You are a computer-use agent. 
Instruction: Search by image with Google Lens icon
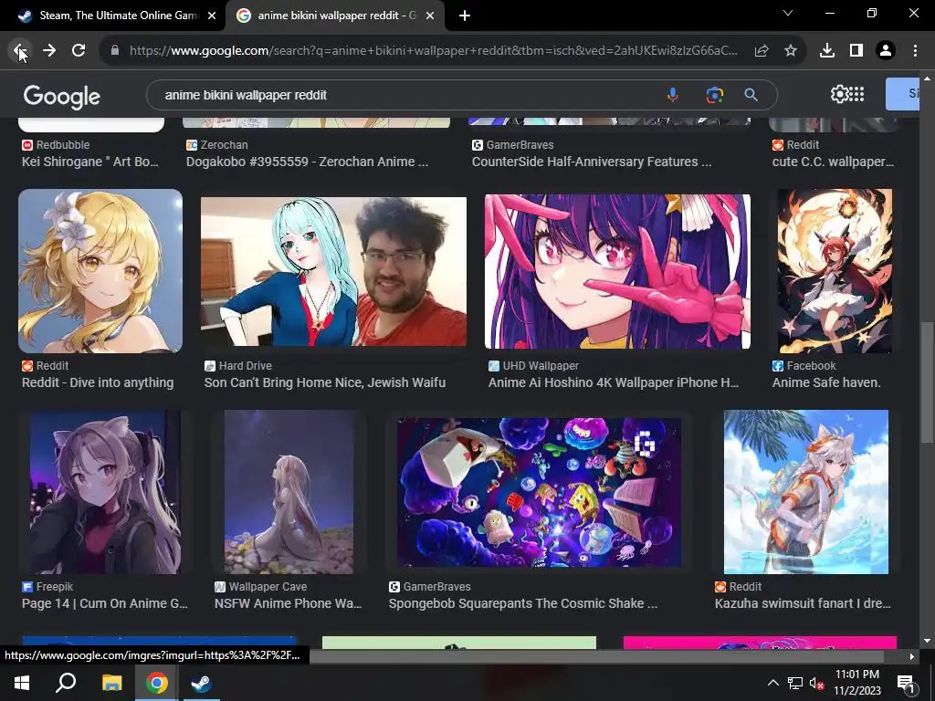714,95
